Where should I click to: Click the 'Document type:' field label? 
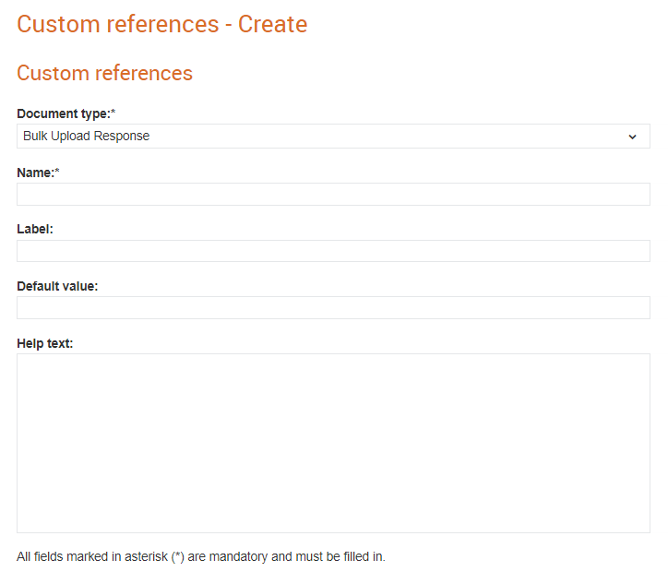(64, 113)
